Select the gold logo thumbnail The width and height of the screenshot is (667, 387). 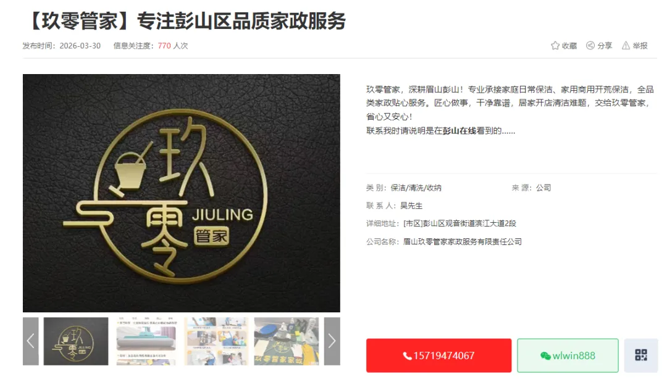tap(76, 341)
